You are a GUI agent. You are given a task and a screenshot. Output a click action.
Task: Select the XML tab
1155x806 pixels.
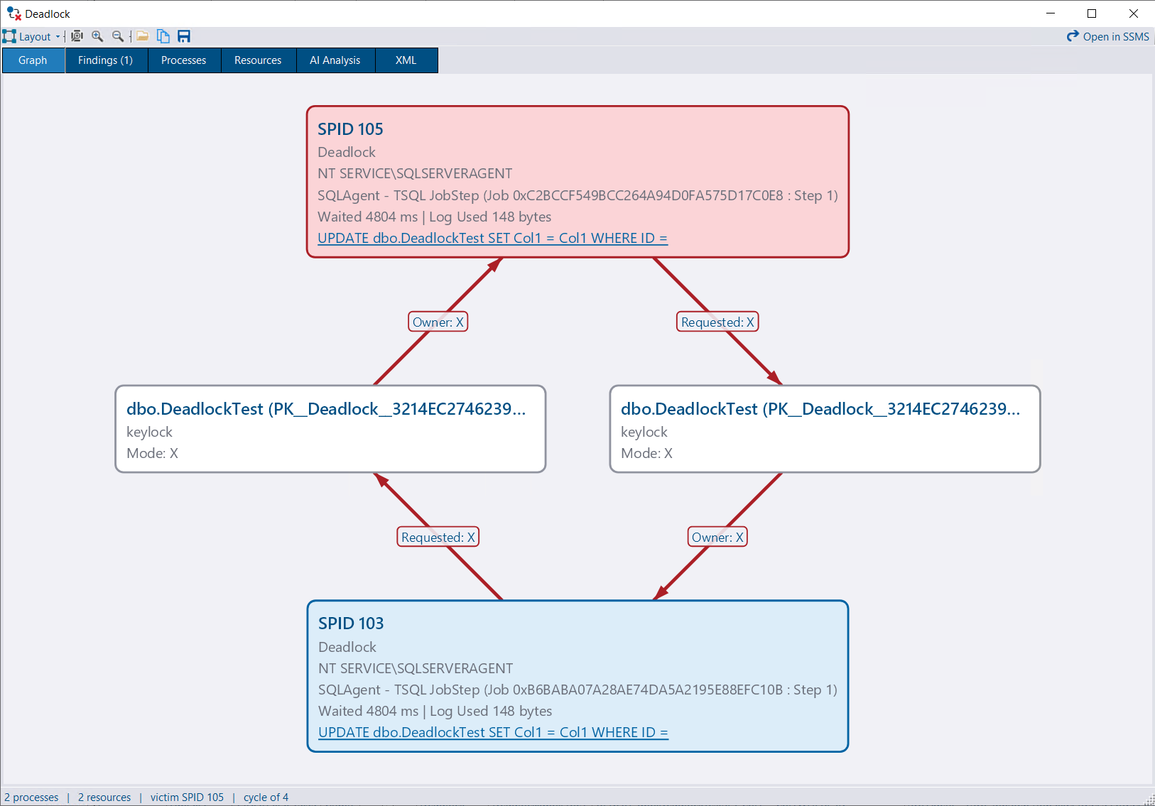coord(406,60)
